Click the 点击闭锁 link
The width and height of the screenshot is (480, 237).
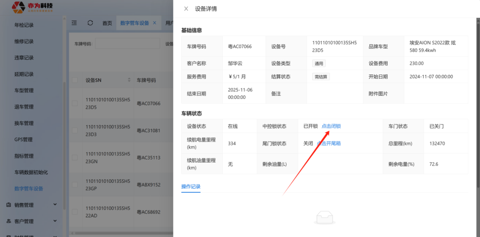(331, 126)
